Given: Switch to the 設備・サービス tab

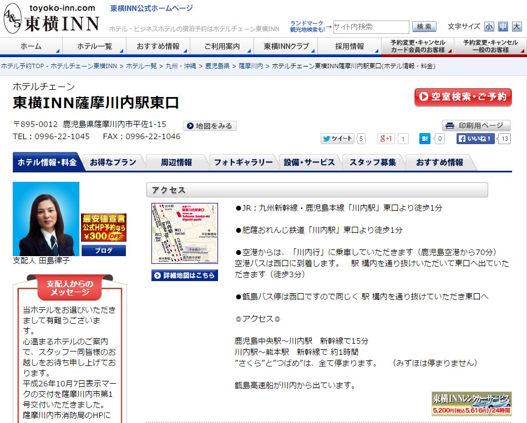Looking at the screenshot, I should 309,162.
